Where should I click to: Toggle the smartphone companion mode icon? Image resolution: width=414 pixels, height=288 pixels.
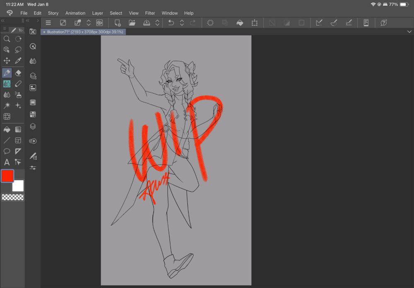[366, 23]
